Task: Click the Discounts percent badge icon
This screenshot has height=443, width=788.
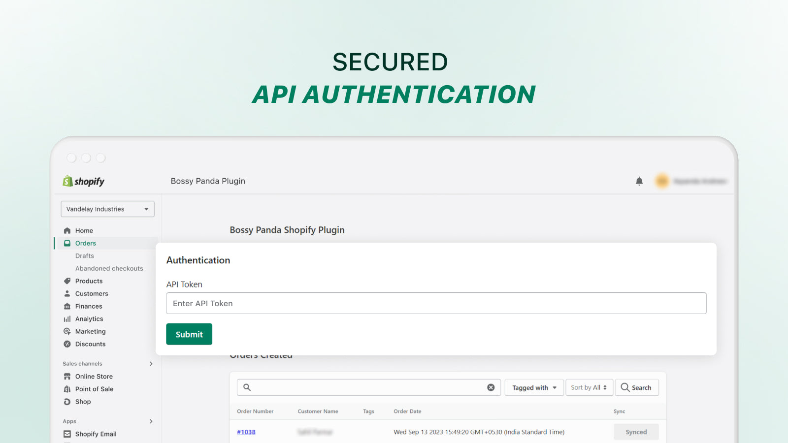Action: [x=67, y=344]
